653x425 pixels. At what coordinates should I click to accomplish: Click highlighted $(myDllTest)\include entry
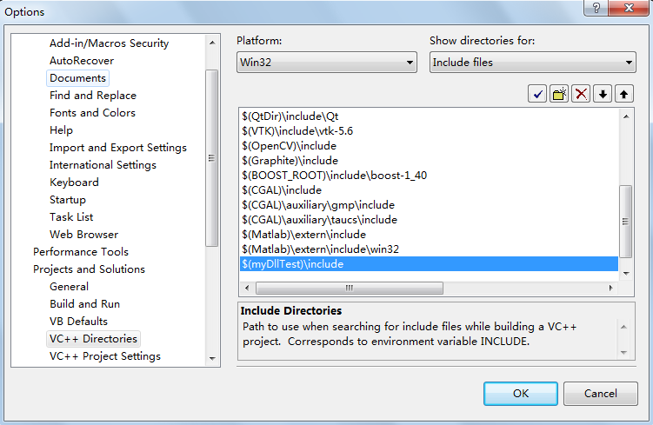click(429, 264)
